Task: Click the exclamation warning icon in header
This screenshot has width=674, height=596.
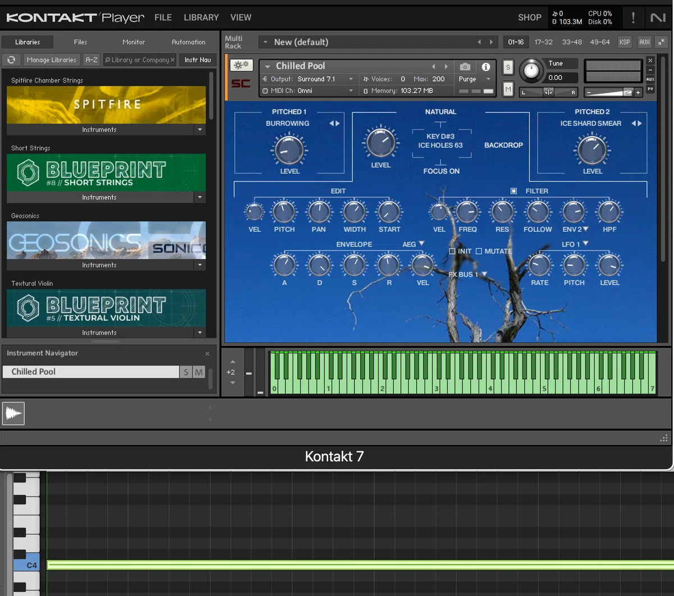Action: click(x=633, y=17)
